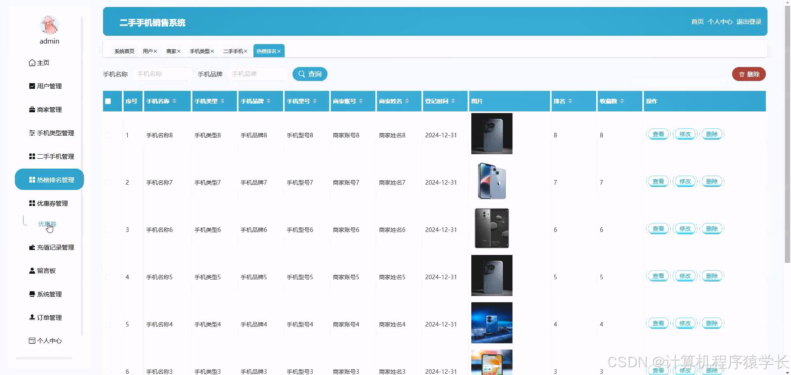791x375 pixels.
Task: Sort the table by 登记时间 column
Action: 453,101
